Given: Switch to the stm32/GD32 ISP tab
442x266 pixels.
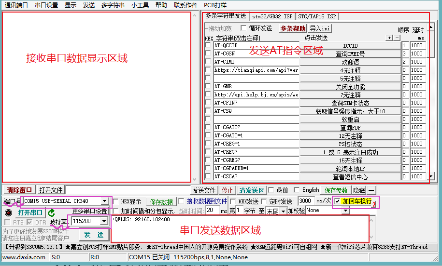Looking at the screenshot, I should pyautogui.click(x=272, y=16).
